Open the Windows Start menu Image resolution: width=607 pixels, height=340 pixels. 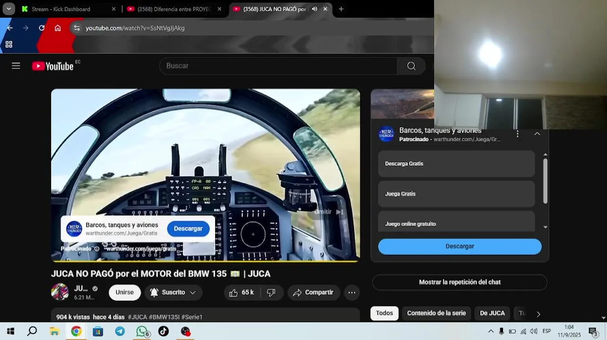(x=10, y=331)
